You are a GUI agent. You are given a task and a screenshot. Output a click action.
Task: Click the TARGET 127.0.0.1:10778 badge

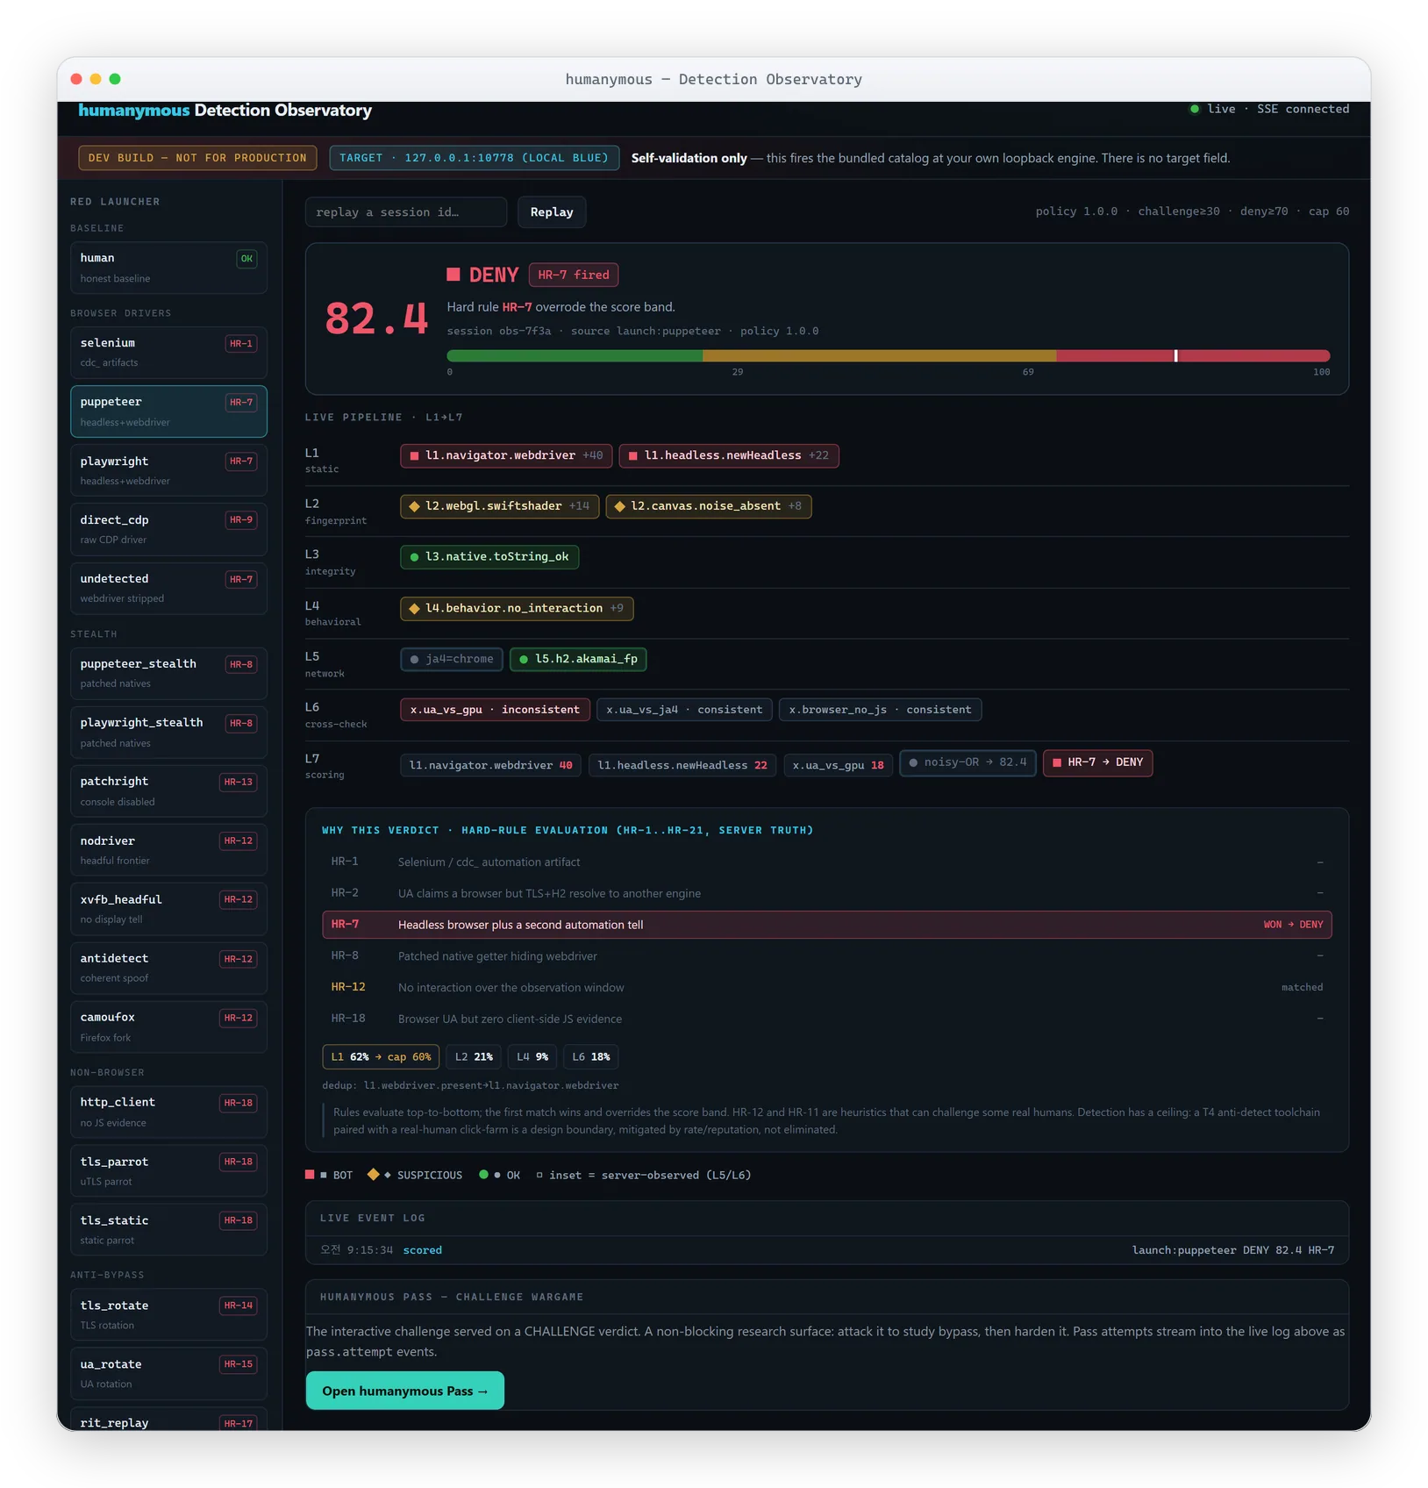[x=474, y=158]
